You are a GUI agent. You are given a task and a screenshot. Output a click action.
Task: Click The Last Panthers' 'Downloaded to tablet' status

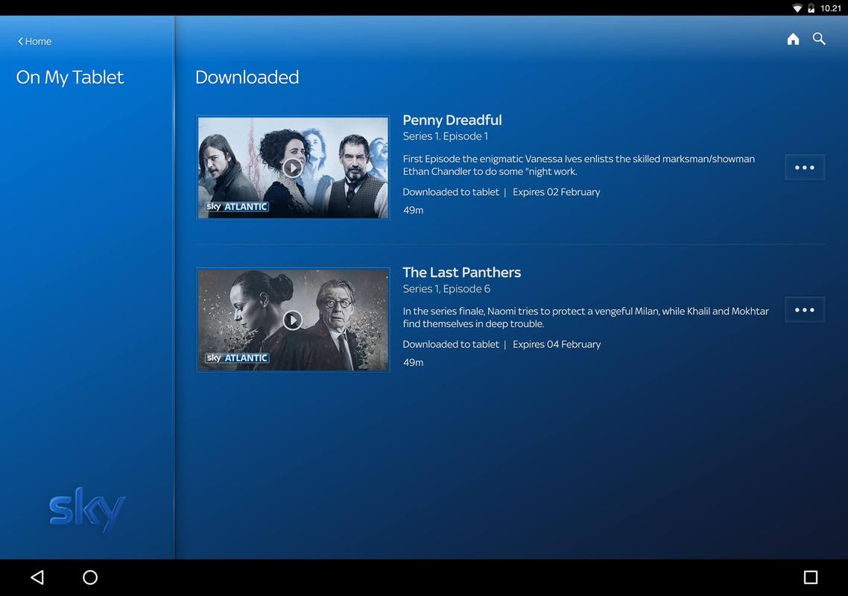click(451, 344)
